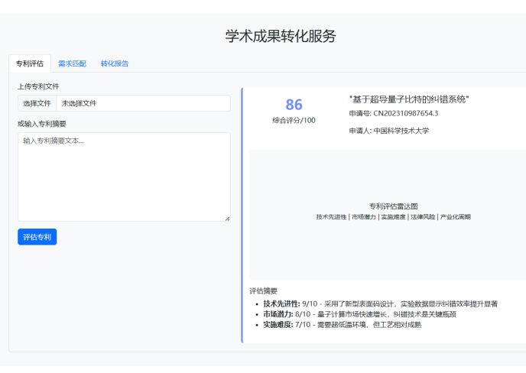Click the 选择文件 file chooser button
This screenshot has height=373, width=526.
coord(37,103)
